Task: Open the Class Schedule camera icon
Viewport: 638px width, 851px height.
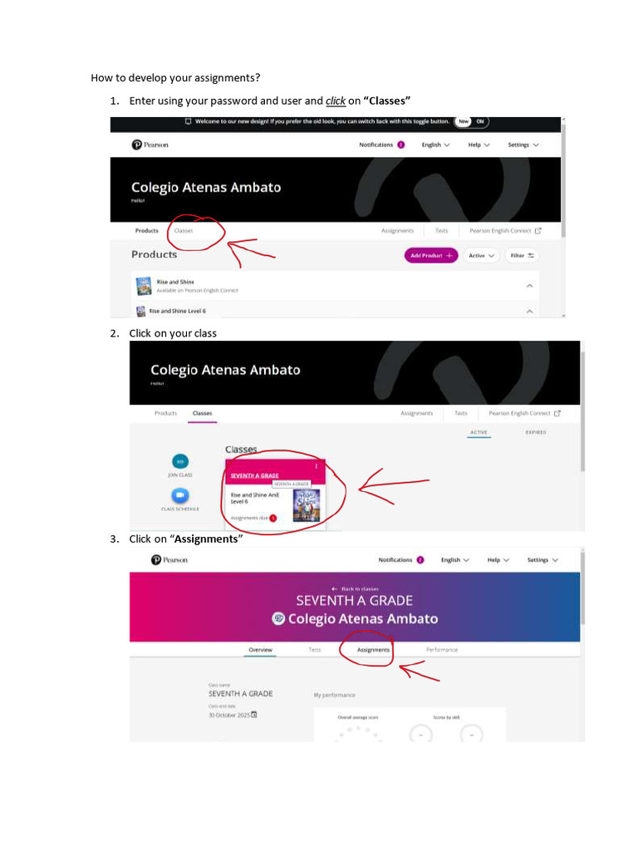Action: click(x=180, y=495)
